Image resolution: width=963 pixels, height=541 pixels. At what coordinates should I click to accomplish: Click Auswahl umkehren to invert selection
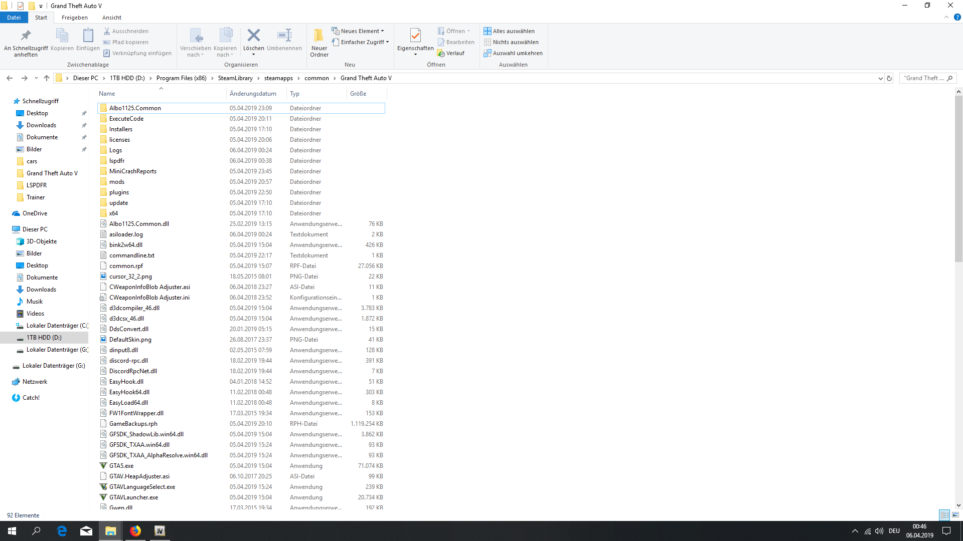(x=517, y=53)
